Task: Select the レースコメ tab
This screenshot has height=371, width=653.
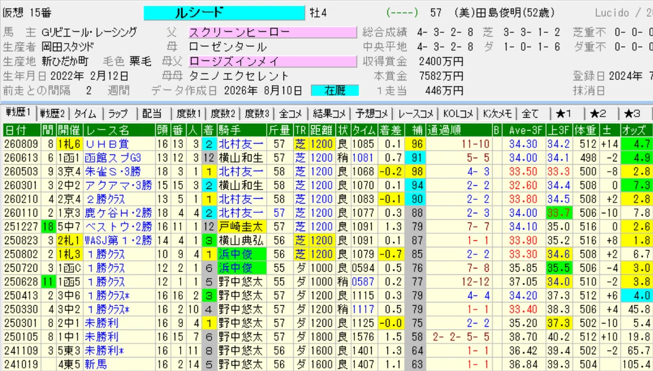Action: point(415,114)
